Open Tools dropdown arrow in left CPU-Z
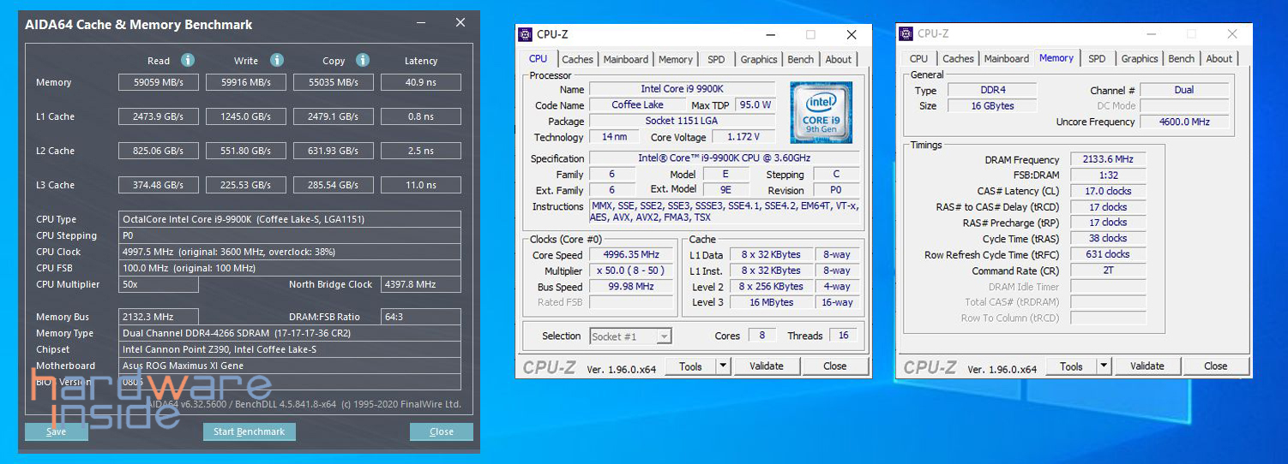 (723, 366)
